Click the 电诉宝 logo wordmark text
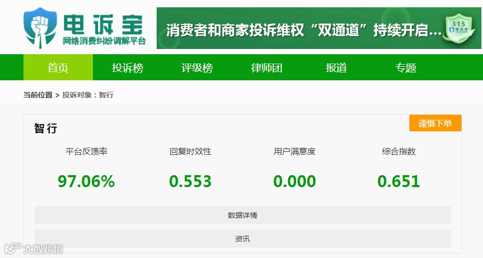 [103, 24]
